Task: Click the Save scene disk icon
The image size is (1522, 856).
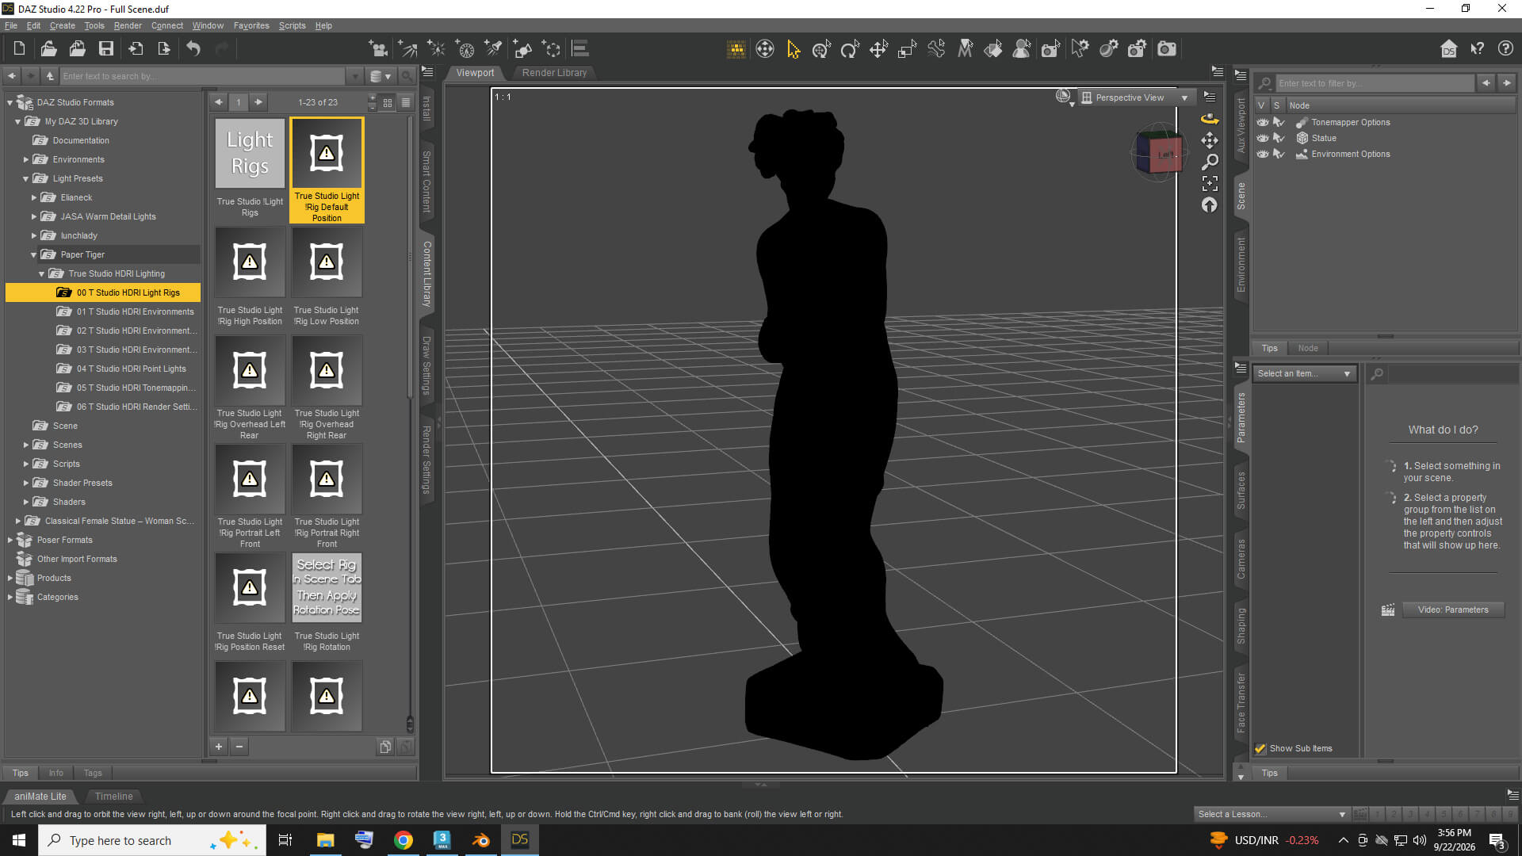Action: pyautogui.click(x=105, y=49)
